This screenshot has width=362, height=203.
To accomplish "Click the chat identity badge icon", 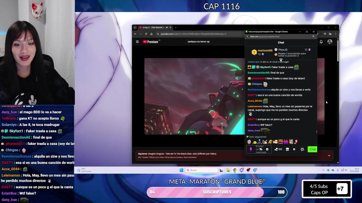I will click(302, 149).
